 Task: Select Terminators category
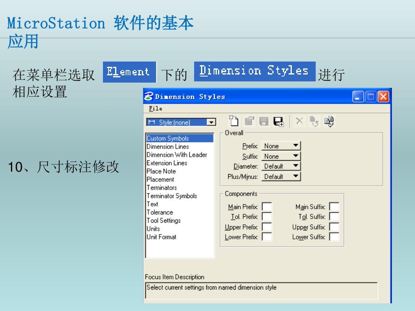[x=180, y=187]
